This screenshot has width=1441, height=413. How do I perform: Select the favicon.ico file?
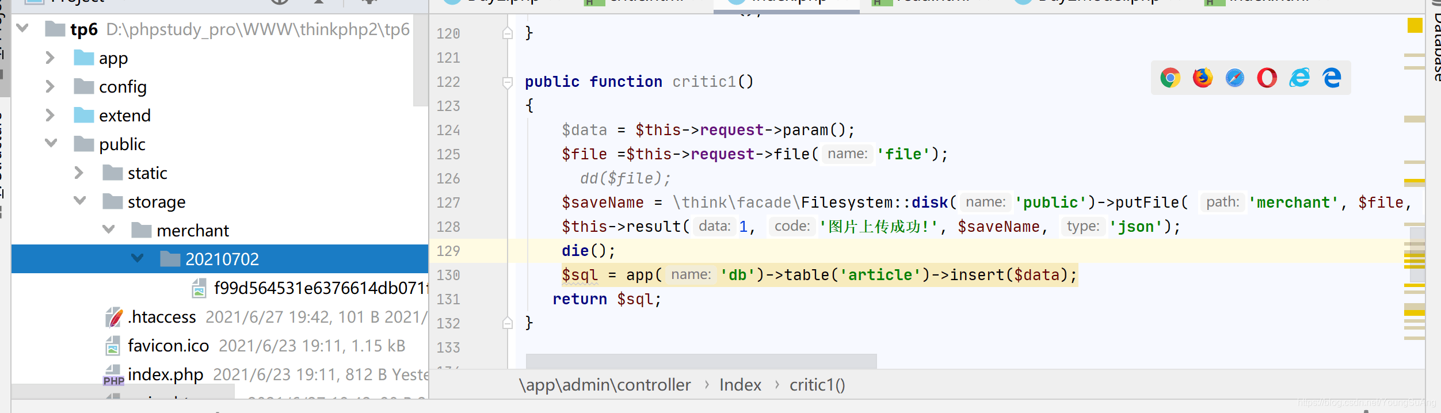pos(168,346)
